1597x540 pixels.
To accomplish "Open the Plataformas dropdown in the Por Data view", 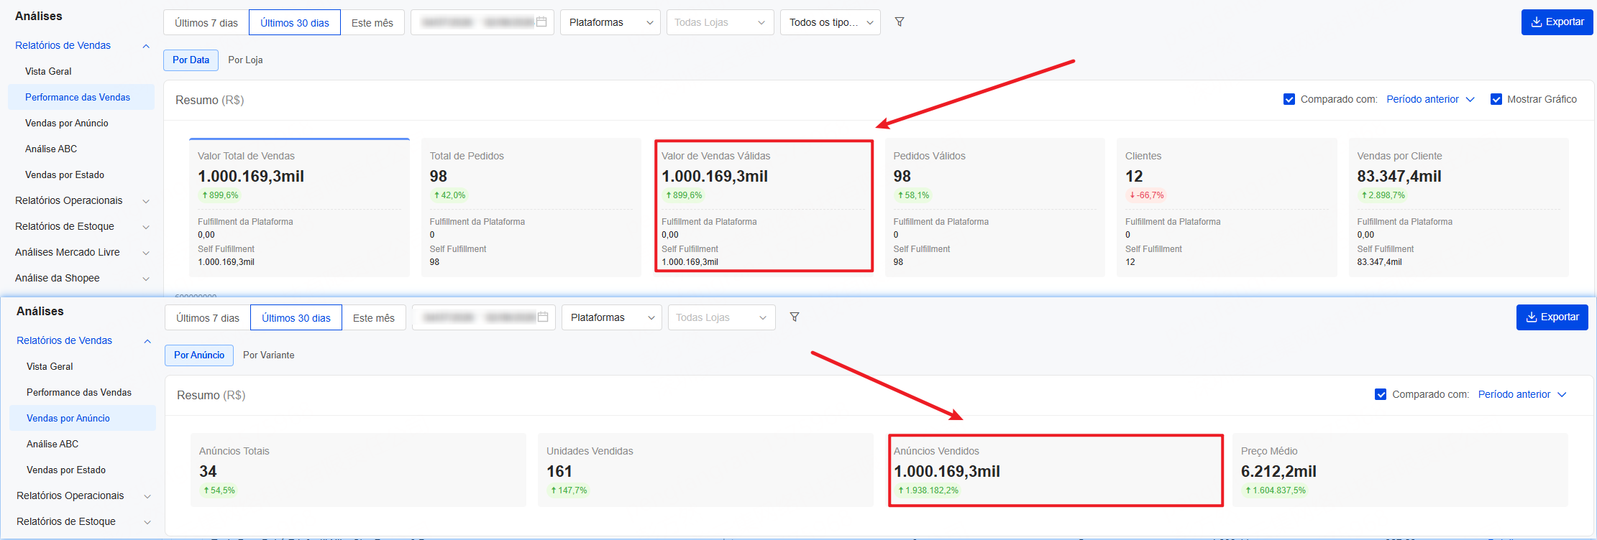I will pyautogui.click(x=610, y=22).
